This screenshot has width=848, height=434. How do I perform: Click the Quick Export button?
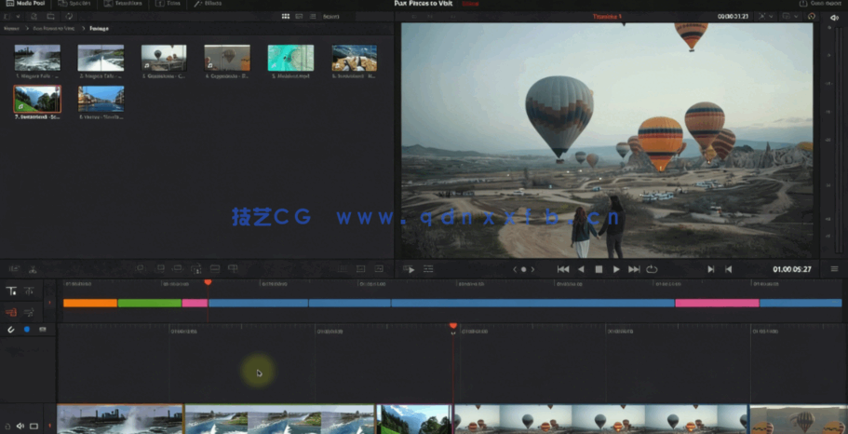(819, 3)
